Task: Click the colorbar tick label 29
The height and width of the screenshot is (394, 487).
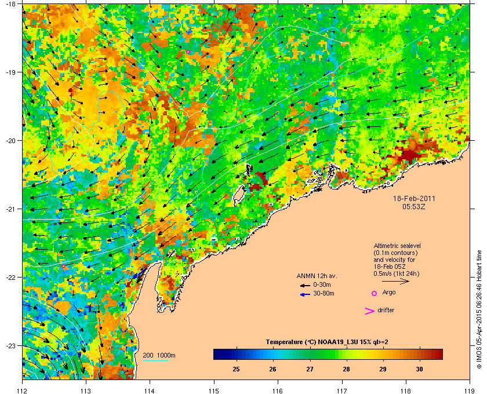Action: [383, 369]
